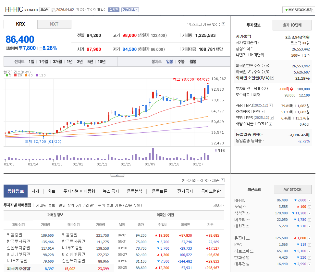Open the 시세 tab
The height and width of the screenshot is (272, 319).
tap(35, 191)
